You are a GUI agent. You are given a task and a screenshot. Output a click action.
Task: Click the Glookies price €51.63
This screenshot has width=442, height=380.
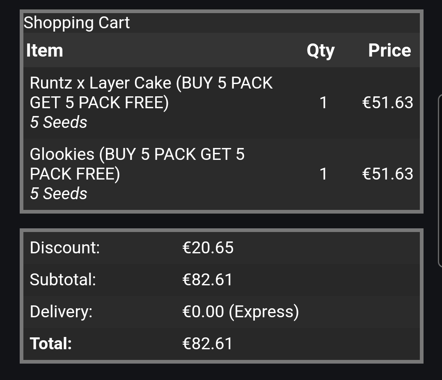click(387, 174)
